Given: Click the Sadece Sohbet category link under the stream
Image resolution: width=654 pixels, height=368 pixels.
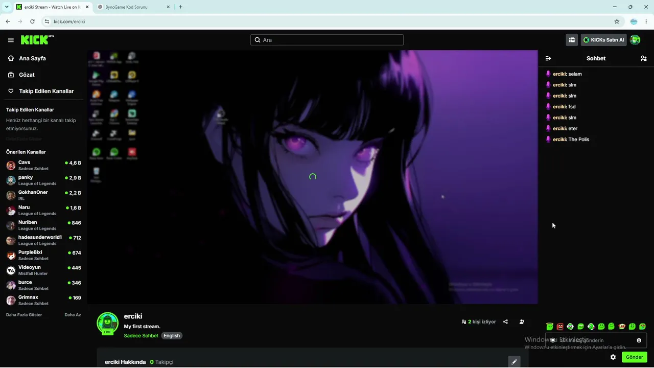Looking at the screenshot, I should tap(141, 336).
